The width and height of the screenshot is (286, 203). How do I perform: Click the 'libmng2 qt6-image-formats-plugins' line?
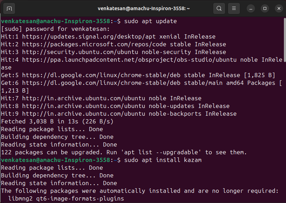(x=66, y=199)
